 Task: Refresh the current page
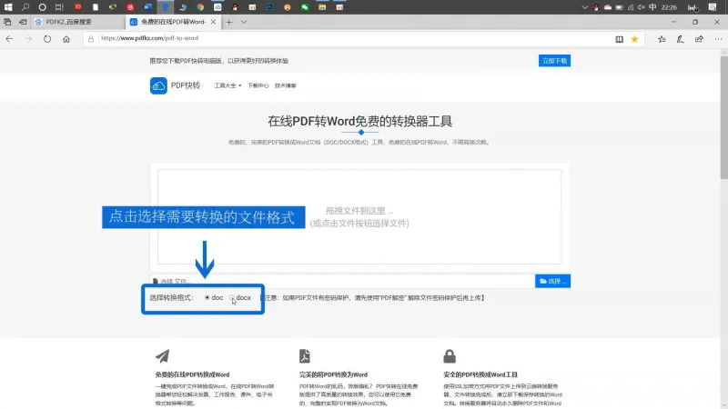tap(47, 39)
